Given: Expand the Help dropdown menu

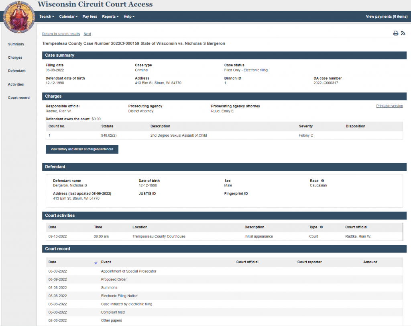Looking at the screenshot, I should pyautogui.click(x=129, y=16).
